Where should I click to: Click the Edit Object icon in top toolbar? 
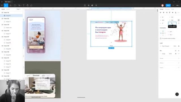tap(85, 5)
